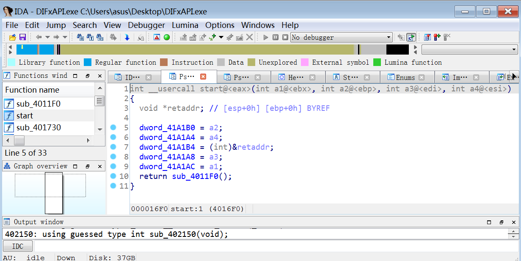Click the convert to Code icon
The width and height of the screenshot is (521, 261).
[x=183, y=37]
